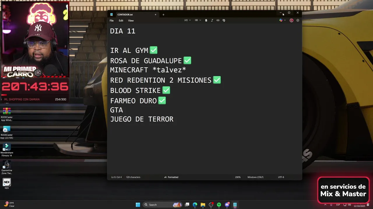Open the Formatted mode switcher in status bar
Image resolution: width=373 pixels, height=209 pixels.
(x=171, y=177)
